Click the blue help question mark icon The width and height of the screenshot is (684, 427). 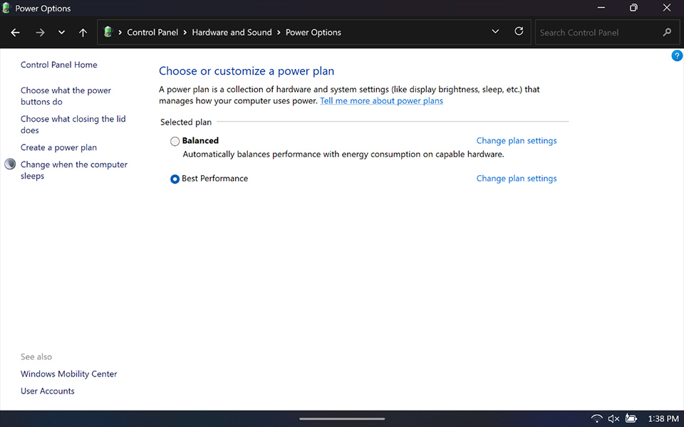pyautogui.click(x=677, y=56)
